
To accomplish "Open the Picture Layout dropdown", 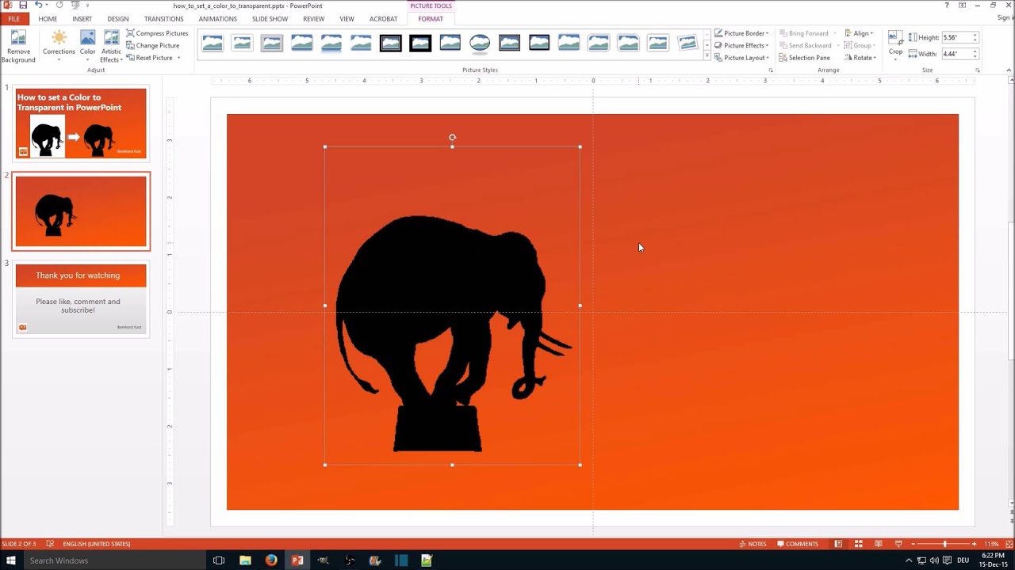I will point(741,58).
